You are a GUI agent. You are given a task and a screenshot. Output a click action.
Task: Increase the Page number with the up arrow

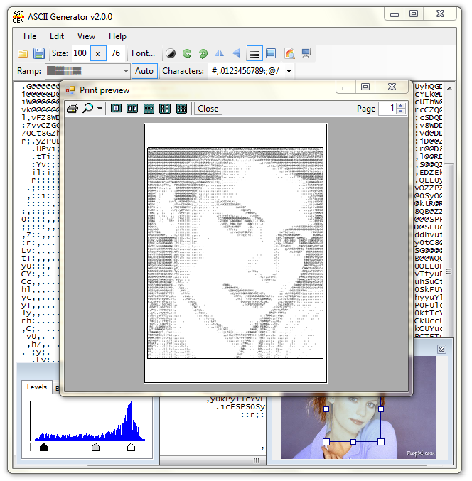tap(401, 105)
